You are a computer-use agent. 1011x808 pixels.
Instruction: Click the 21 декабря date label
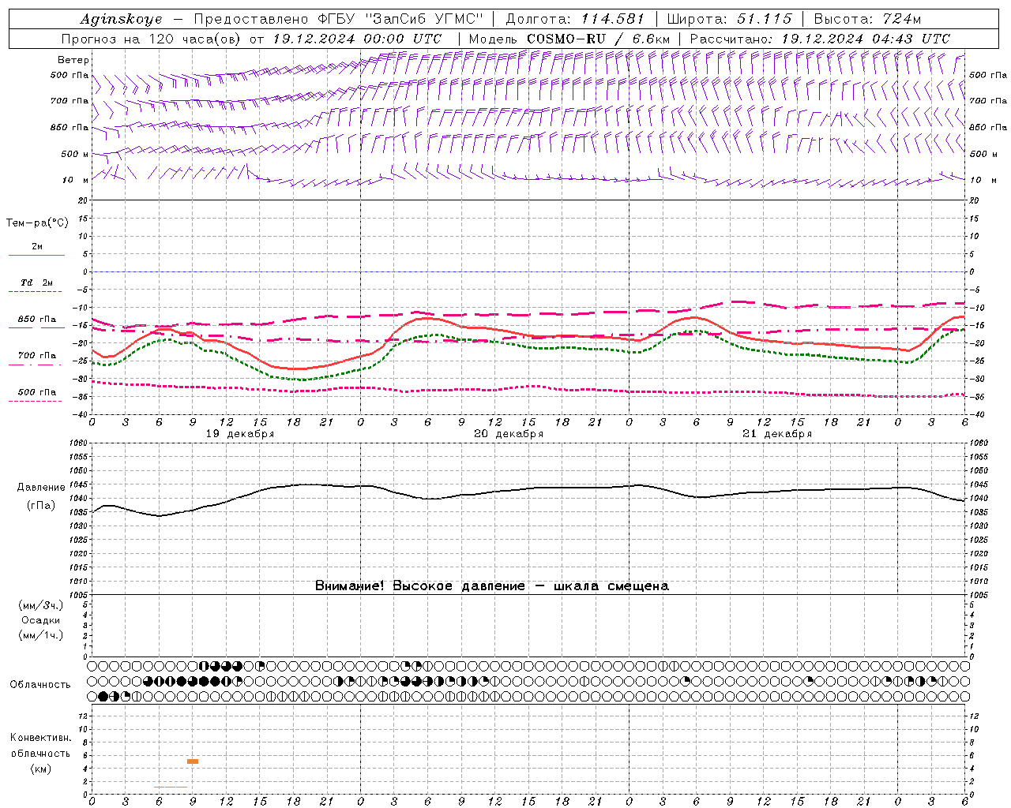[777, 434]
